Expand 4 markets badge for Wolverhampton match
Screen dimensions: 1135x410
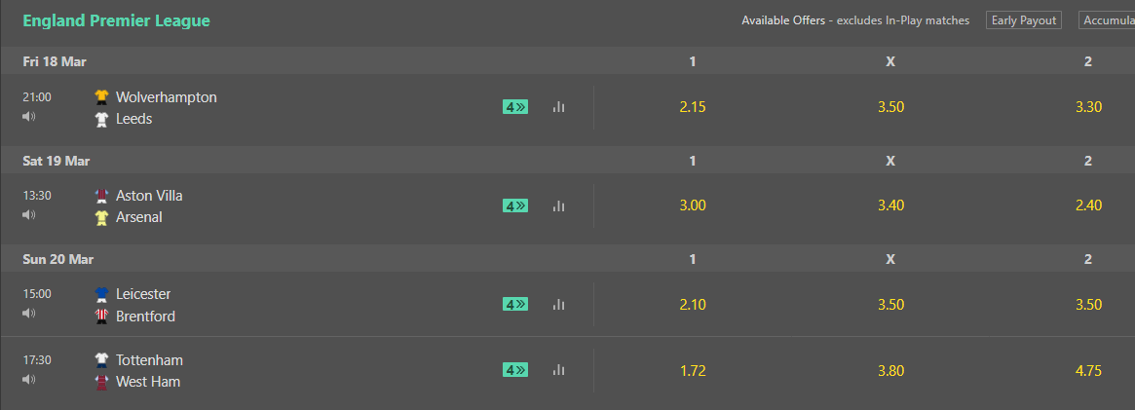[515, 107]
